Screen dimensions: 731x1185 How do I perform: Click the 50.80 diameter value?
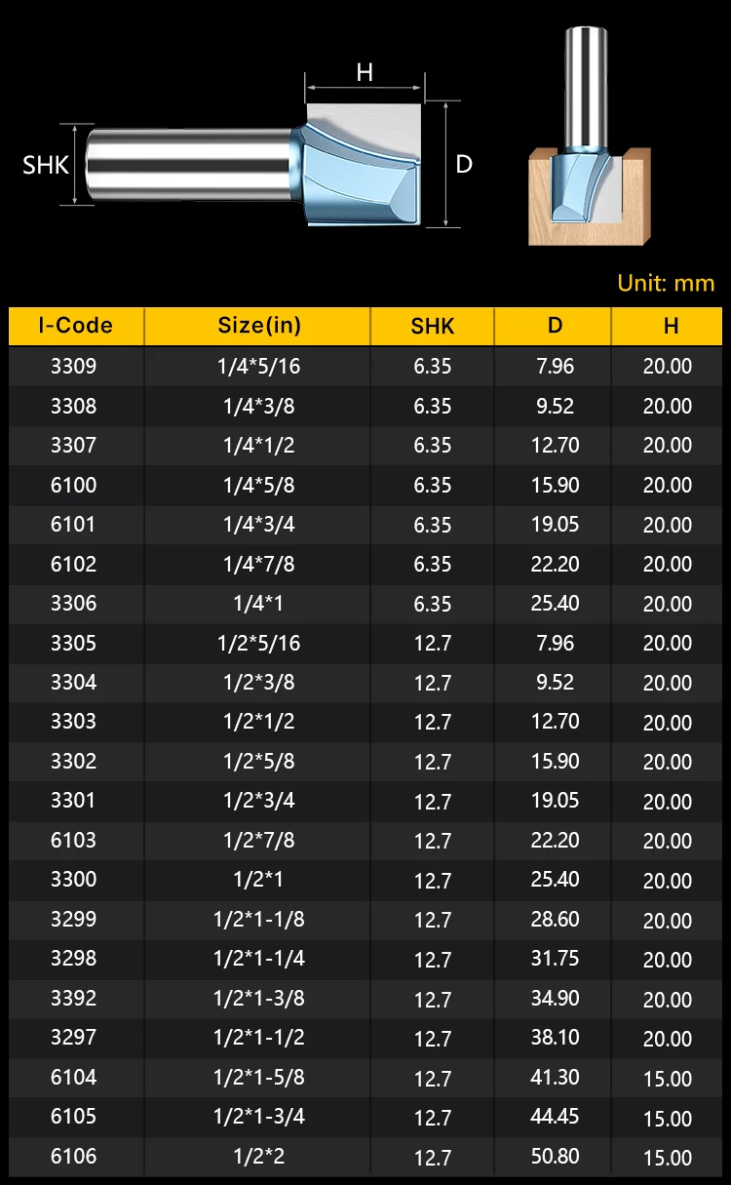pyautogui.click(x=555, y=1157)
